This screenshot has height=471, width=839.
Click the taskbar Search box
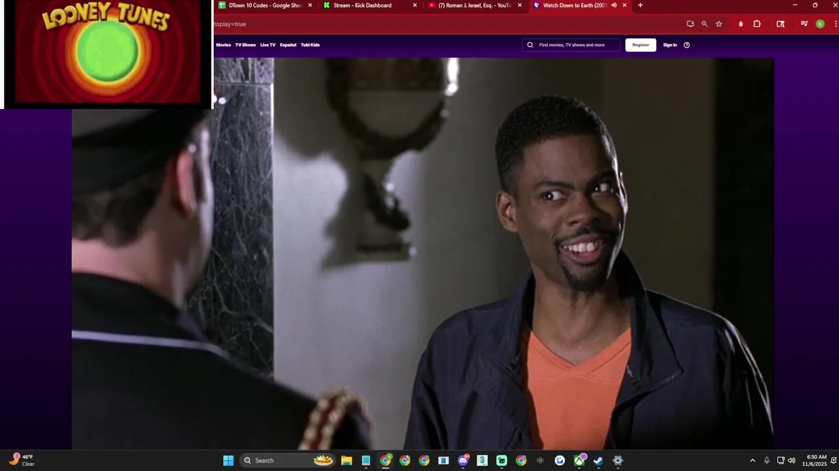click(x=288, y=461)
